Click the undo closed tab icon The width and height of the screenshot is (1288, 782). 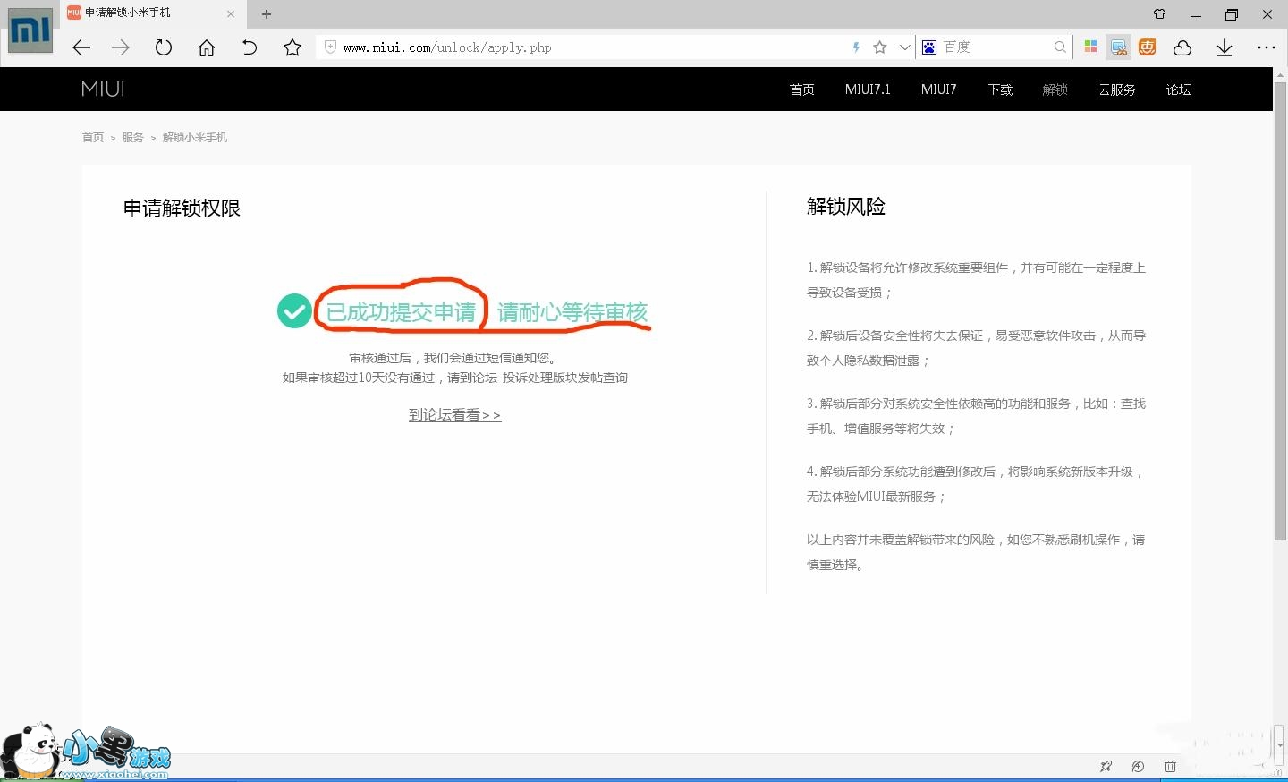coord(250,47)
